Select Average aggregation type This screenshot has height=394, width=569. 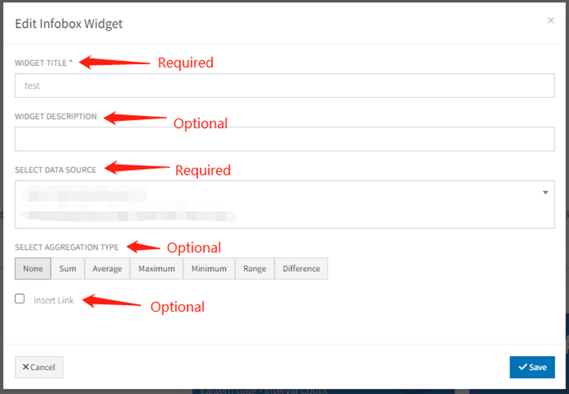click(107, 268)
